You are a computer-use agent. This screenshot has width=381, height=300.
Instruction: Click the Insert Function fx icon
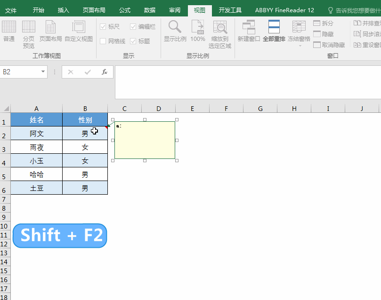point(105,72)
